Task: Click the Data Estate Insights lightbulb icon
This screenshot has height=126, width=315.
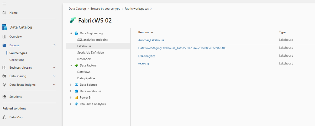Action: pos(4,85)
